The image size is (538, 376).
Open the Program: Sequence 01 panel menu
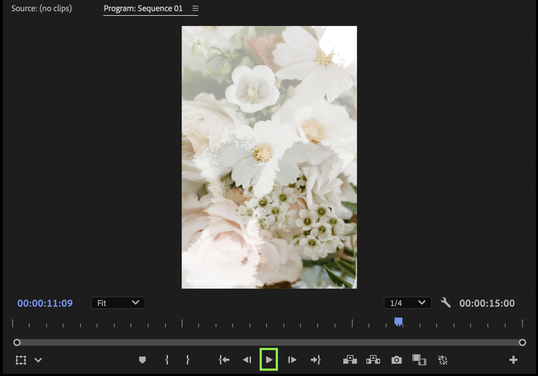coord(195,8)
